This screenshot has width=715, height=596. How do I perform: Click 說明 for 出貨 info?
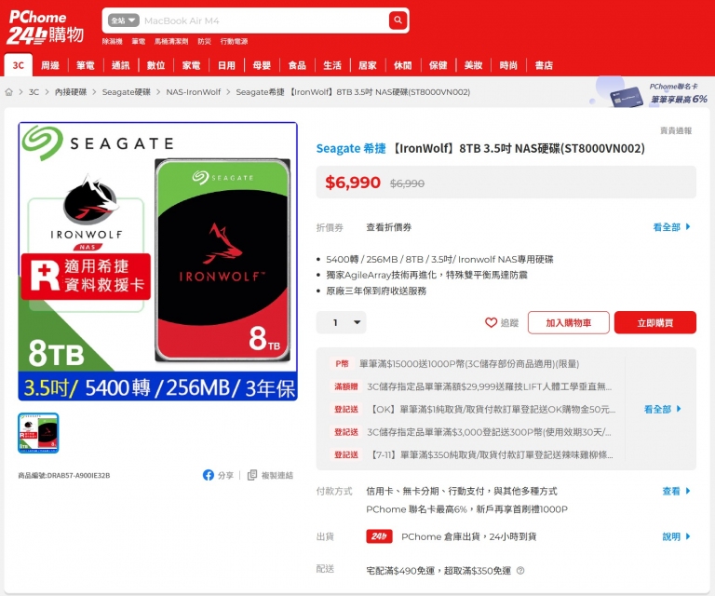tap(676, 536)
